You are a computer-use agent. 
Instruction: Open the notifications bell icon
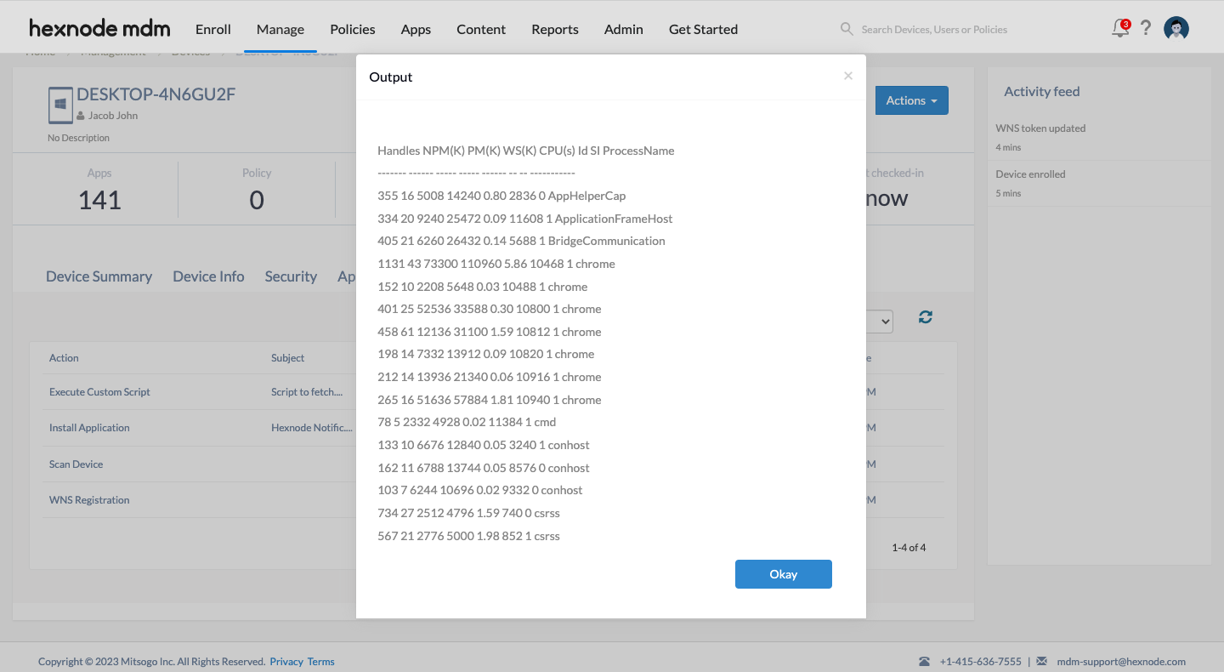1121,28
